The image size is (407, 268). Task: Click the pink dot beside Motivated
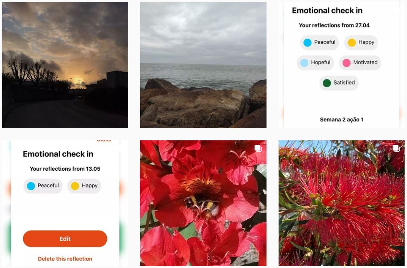[346, 63]
